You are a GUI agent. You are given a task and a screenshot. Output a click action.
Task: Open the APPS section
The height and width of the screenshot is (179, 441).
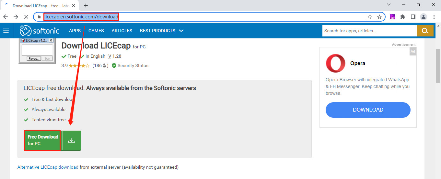point(75,31)
